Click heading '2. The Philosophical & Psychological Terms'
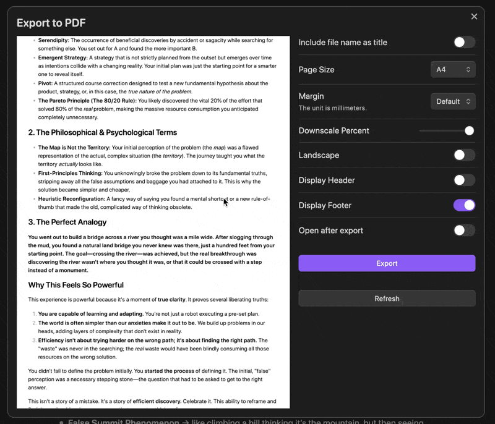The width and height of the screenshot is (495, 424). (x=103, y=132)
